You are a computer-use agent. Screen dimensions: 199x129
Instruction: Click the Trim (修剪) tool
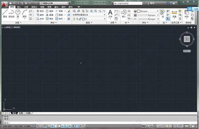59,11
